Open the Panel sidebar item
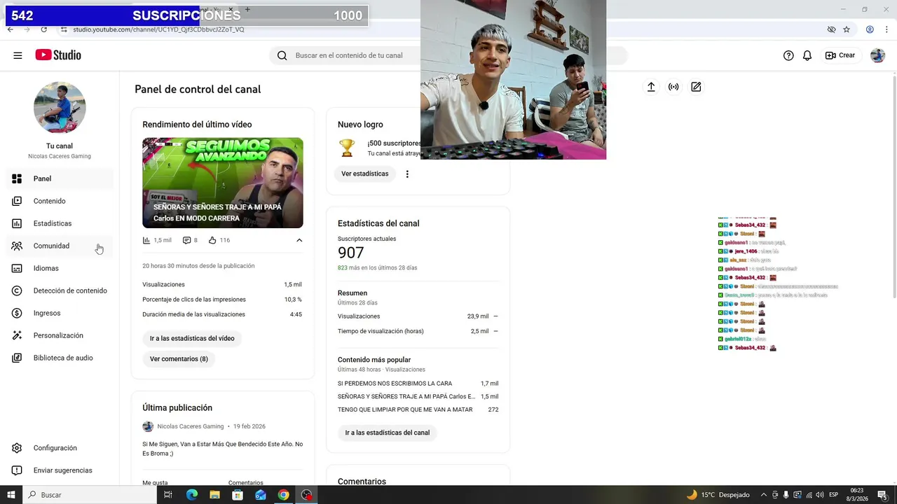The height and width of the screenshot is (504, 897). click(60, 178)
